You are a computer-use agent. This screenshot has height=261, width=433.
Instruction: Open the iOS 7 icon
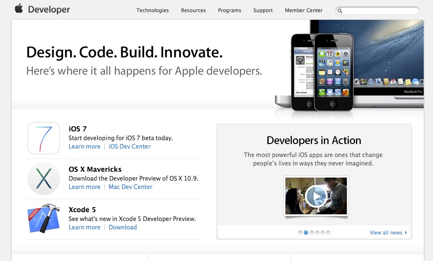coord(44,138)
